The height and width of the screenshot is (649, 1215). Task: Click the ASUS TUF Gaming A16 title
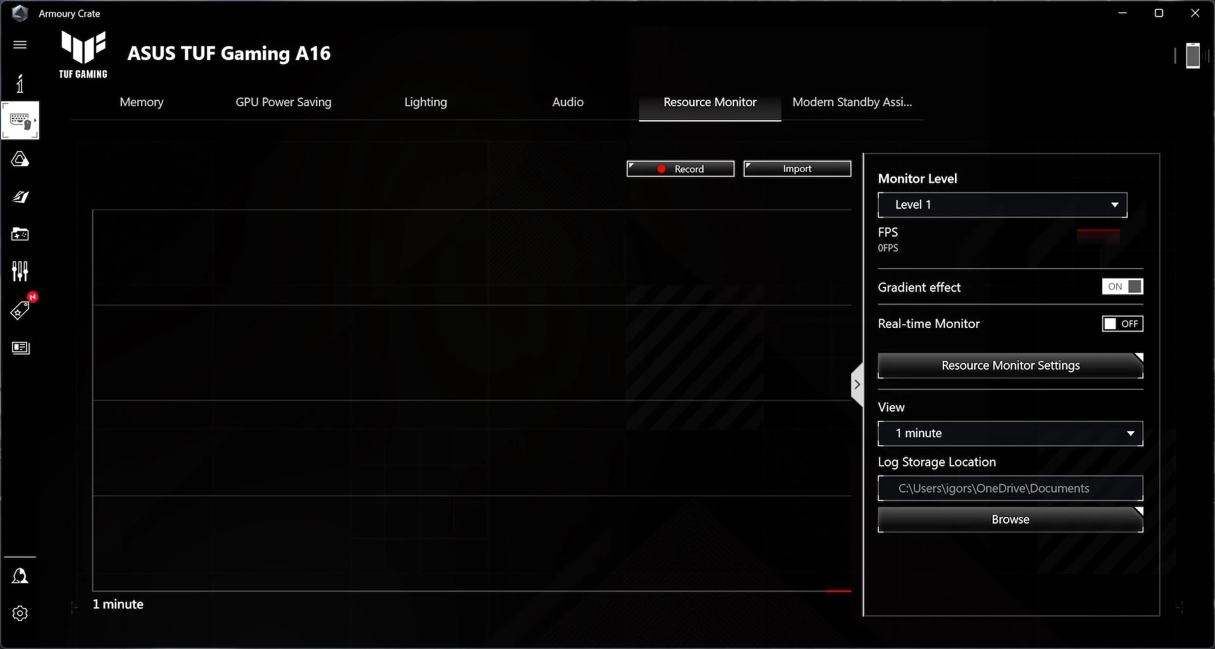tap(229, 54)
